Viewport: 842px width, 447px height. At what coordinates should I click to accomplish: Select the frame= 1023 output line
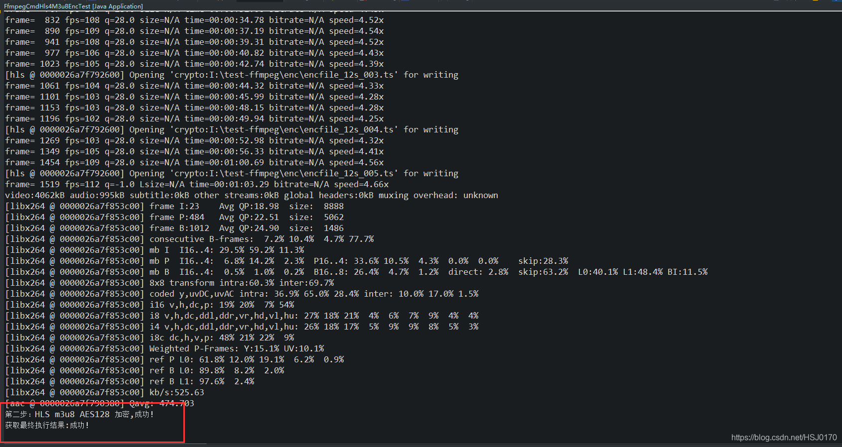[194, 64]
